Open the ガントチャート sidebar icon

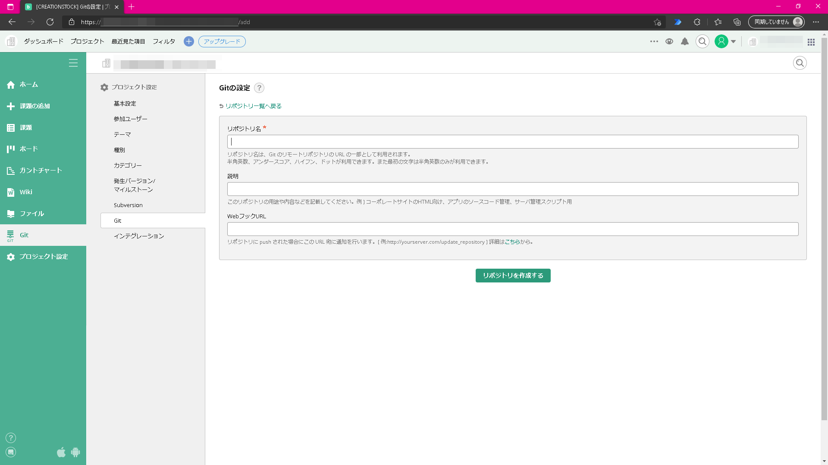(10, 170)
